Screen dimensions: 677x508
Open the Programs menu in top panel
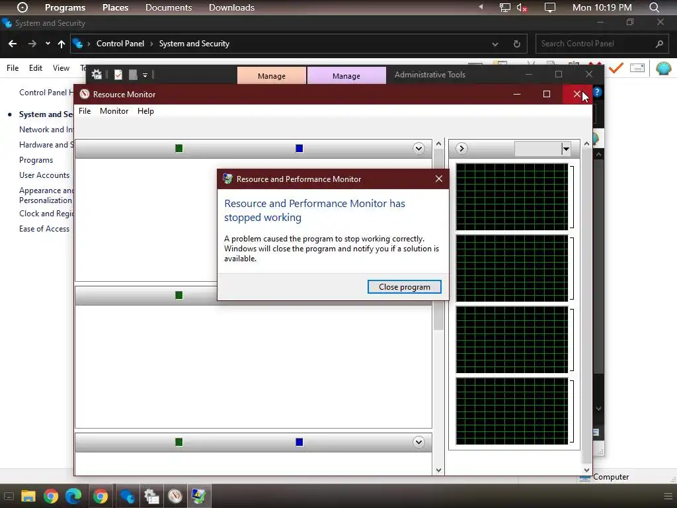click(x=65, y=7)
